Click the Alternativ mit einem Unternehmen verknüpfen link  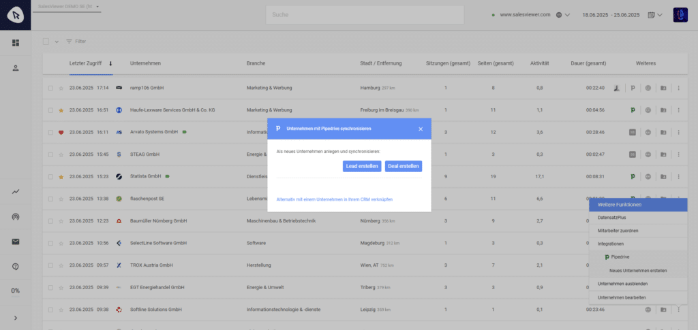(x=334, y=199)
